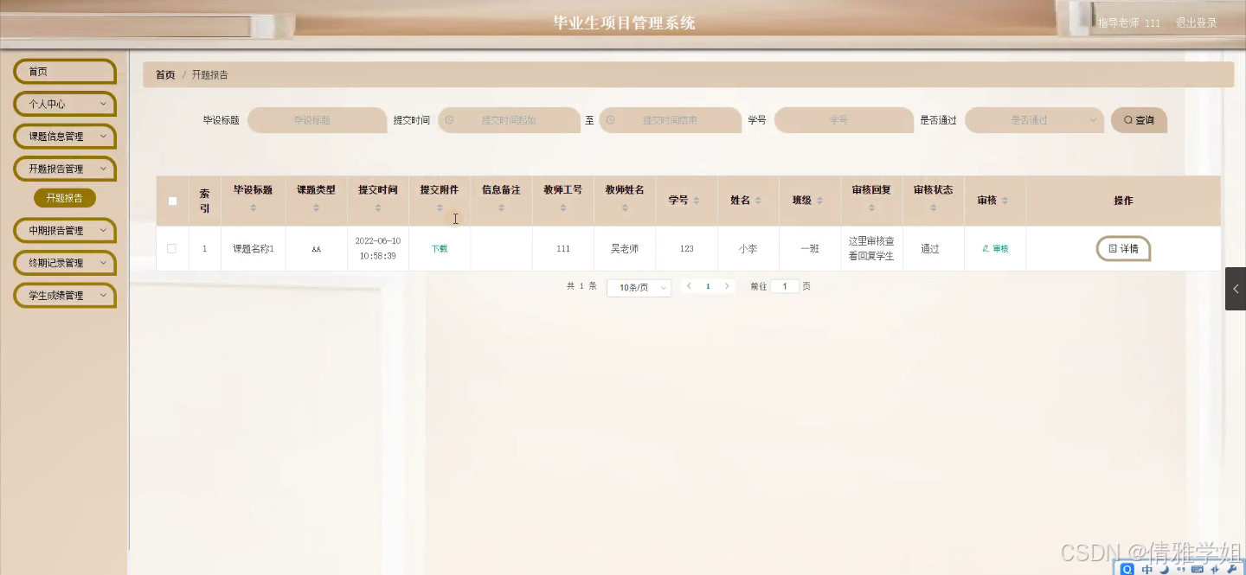This screenshot has width=1246, height=575.
Task: Open the 10条/页 page size dropdown
Action: tap(639, 286)
